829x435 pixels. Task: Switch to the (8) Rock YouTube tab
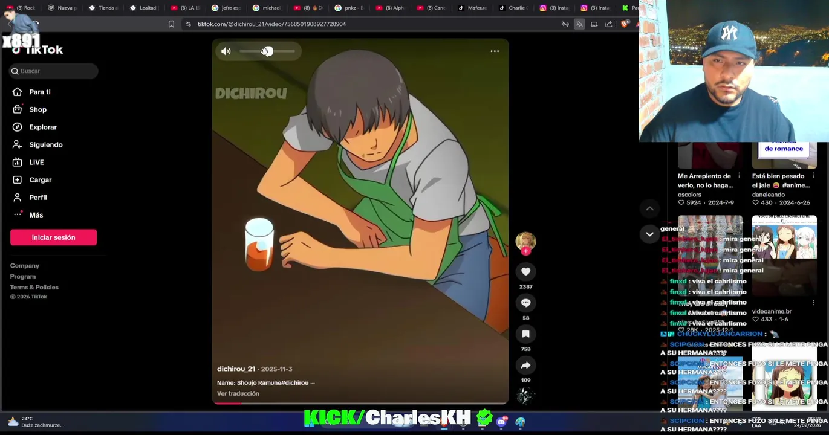(21, 8)
